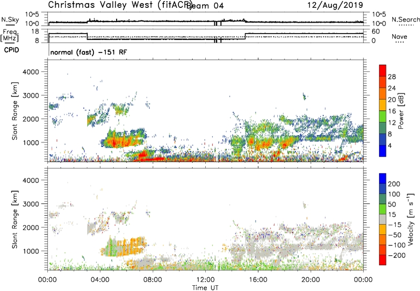Click the 12:00 time axis label
Image resolution: width=420 pixels, height=291 pixels.
click(205, 280)
